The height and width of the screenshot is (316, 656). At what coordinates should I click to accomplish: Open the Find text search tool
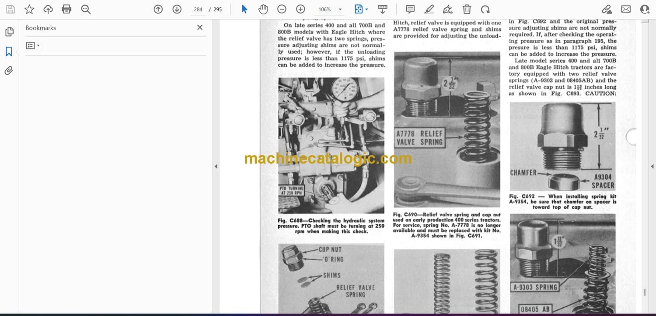[86, 9]
